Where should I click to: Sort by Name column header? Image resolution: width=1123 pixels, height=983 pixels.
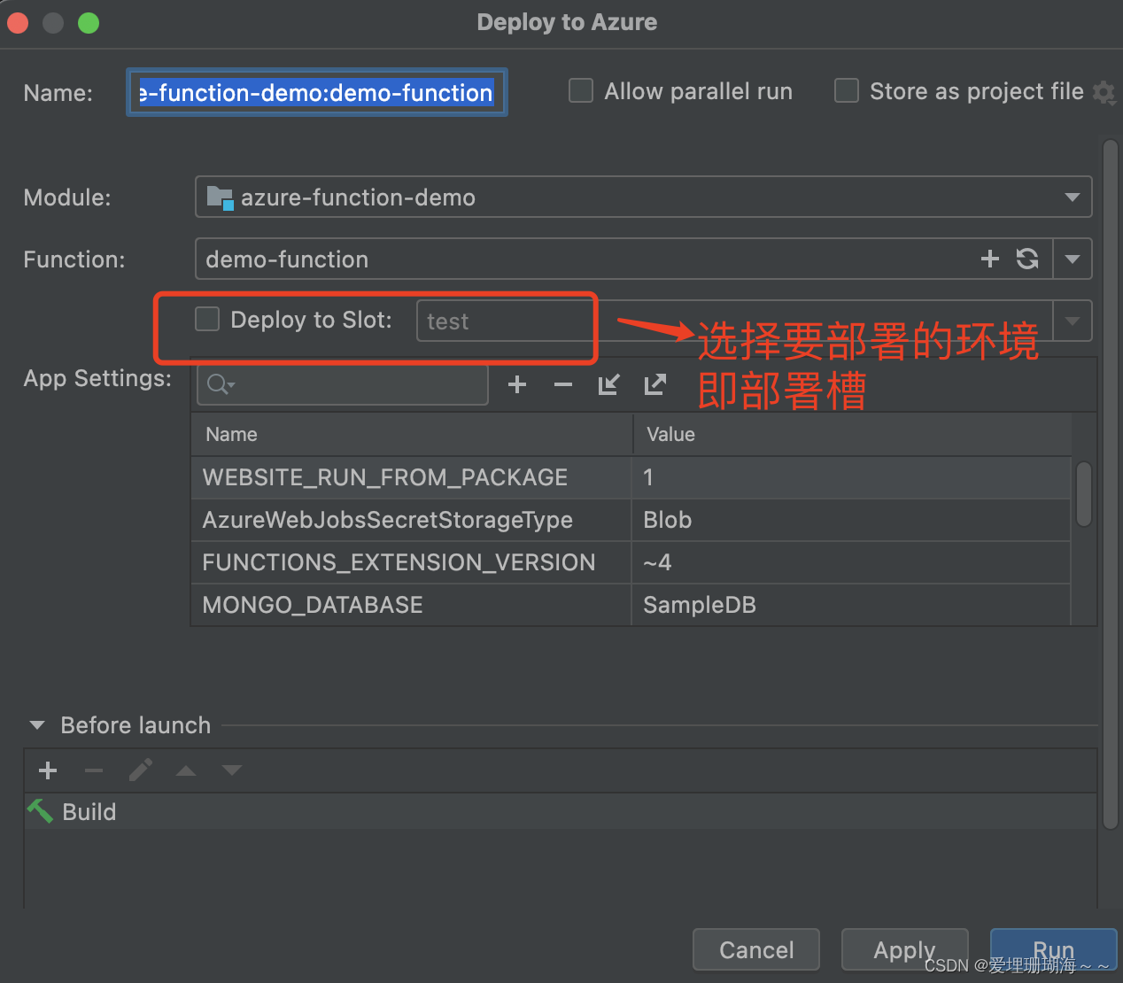coord(412,434)
